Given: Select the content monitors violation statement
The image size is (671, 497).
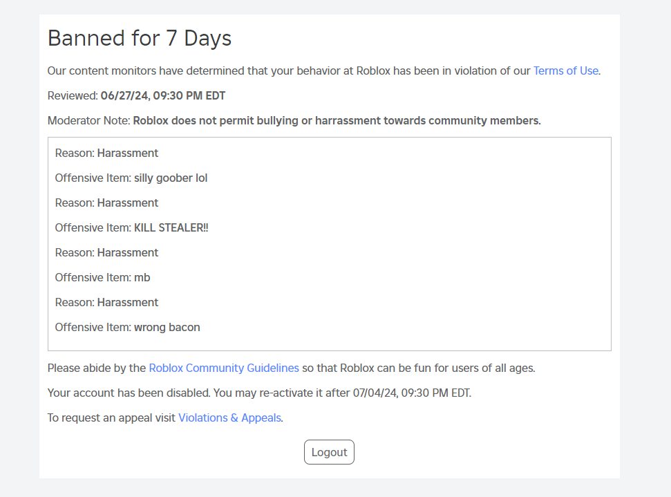Looking at the screenshot, I should click(290, 71).
